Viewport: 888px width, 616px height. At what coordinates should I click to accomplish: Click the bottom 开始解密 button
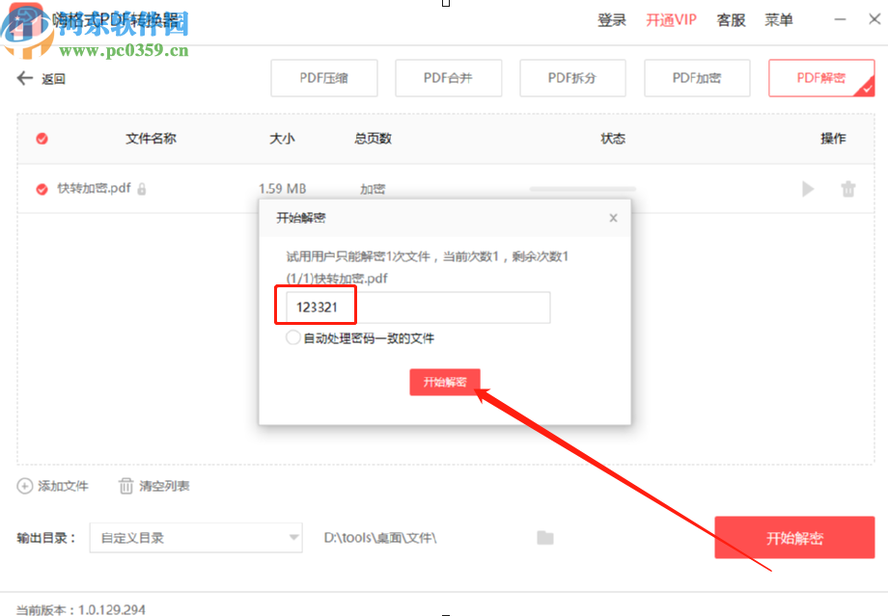(793, 538)
